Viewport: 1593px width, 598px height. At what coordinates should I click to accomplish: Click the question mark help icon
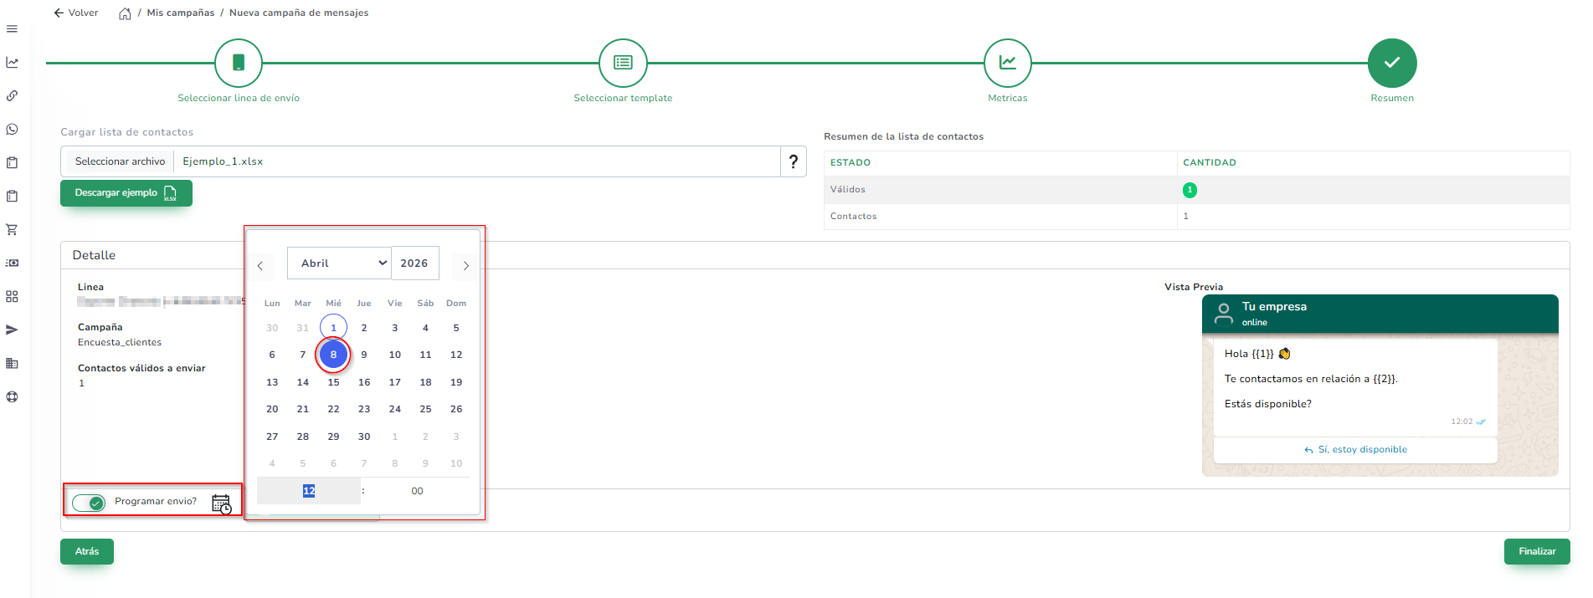pyautogui.click(x=793, y=161)
